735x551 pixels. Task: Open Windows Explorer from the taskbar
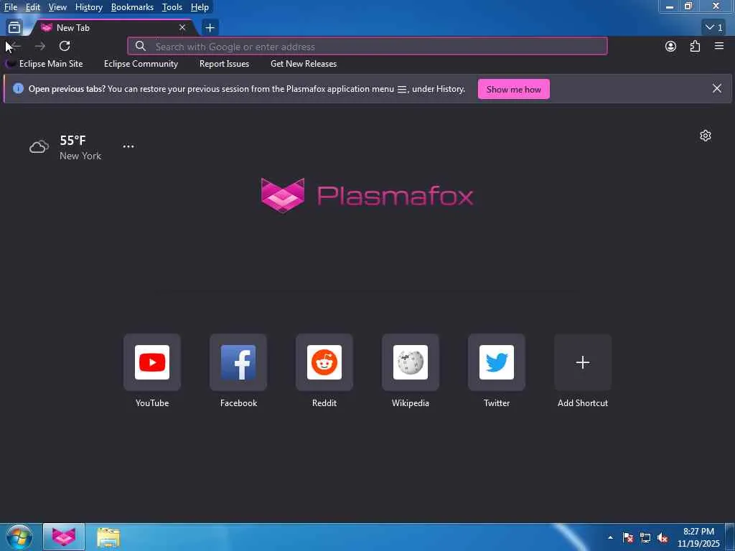(x=108, y=537)
